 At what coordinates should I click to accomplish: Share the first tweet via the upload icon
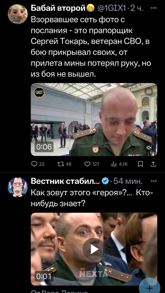pos(153,164)
